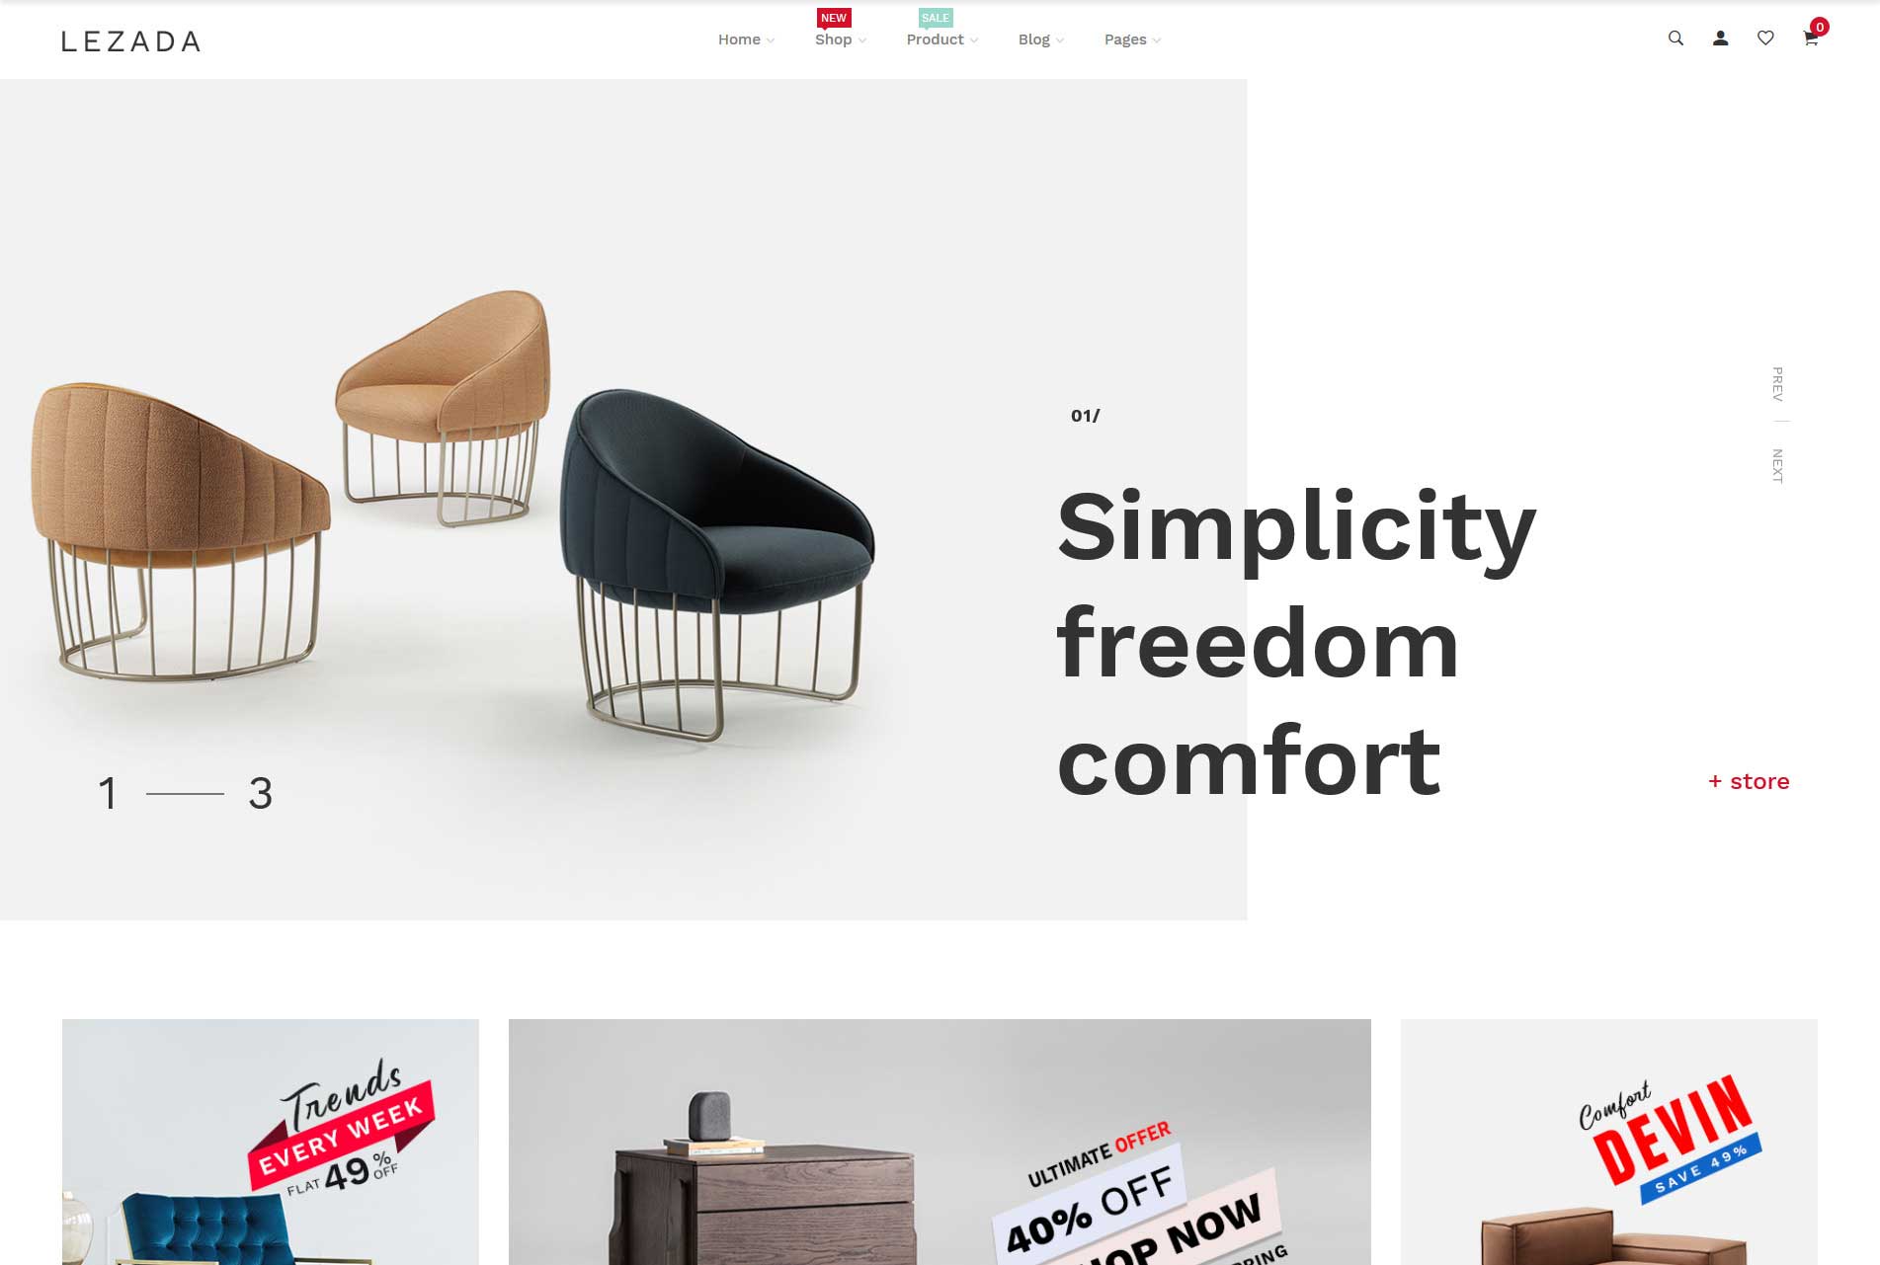Open the Comfort Devin sofa banner
1880x1265 pixels.
click(x=1608, y=1142)
